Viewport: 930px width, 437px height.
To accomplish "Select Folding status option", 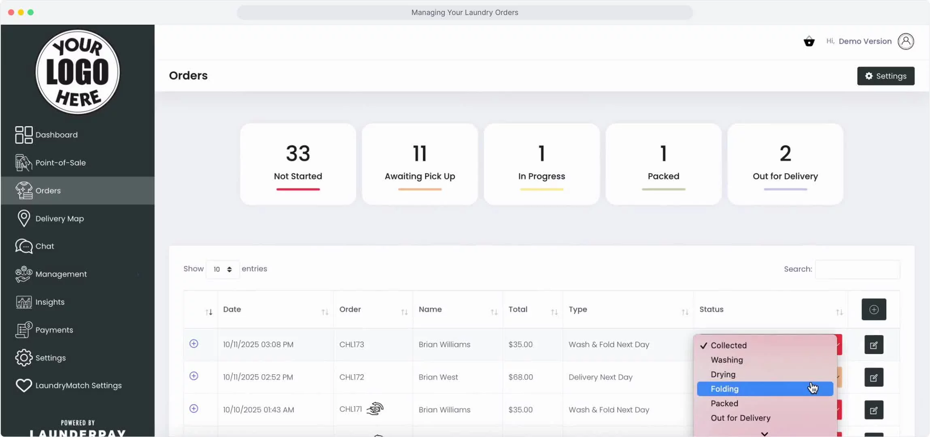I will [x=724, y=389].
